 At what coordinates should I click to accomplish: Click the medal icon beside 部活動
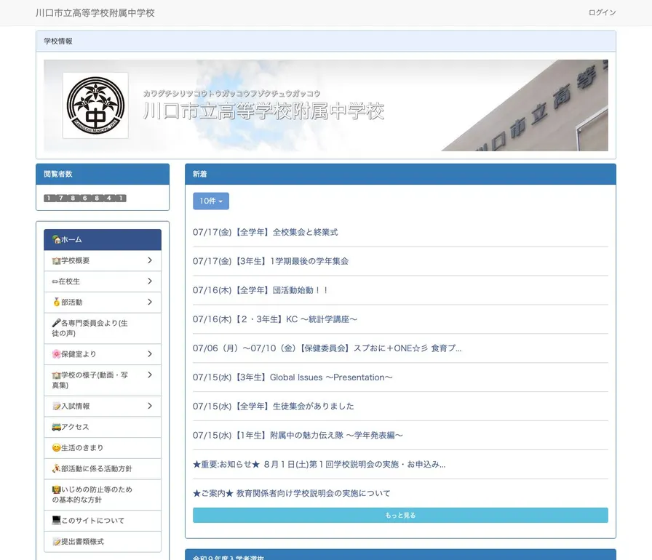(57, 302)
